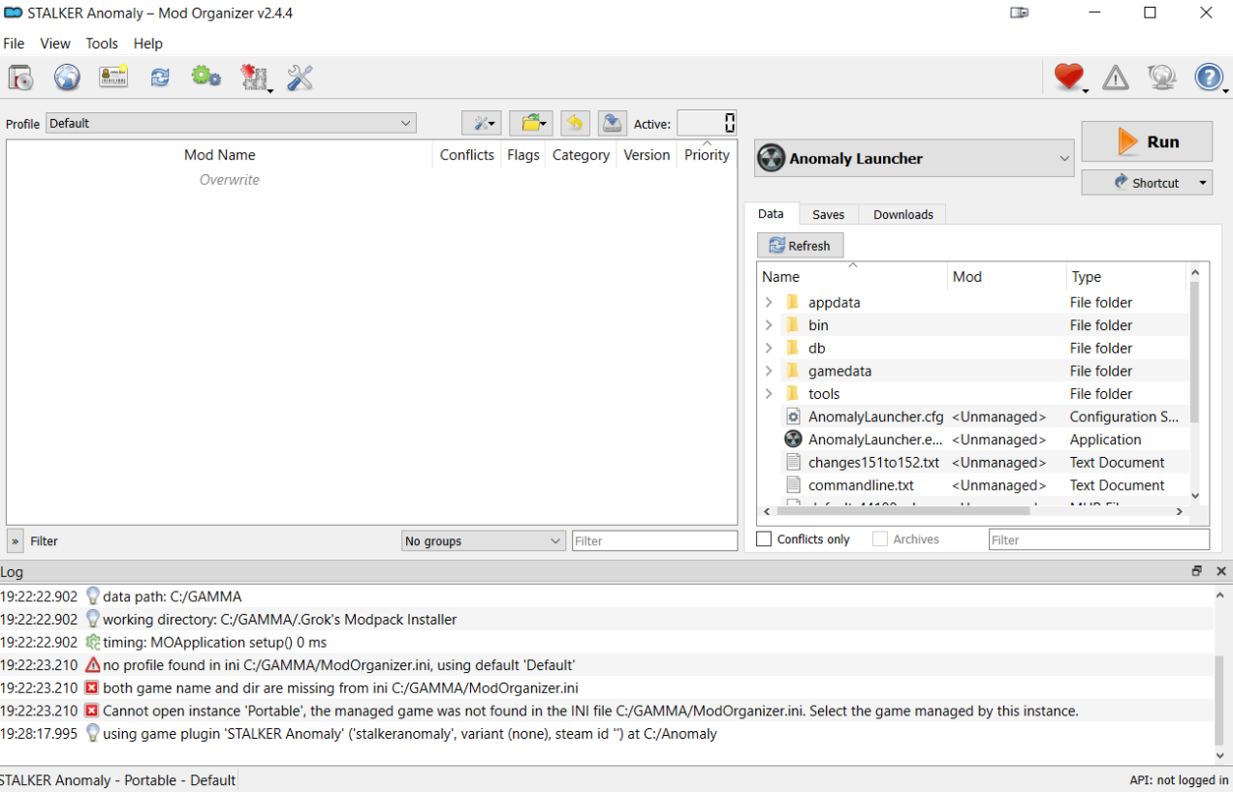
Task: Expand the gamedata folder tree
Action: pyautogui.click(x=769, y=371)
